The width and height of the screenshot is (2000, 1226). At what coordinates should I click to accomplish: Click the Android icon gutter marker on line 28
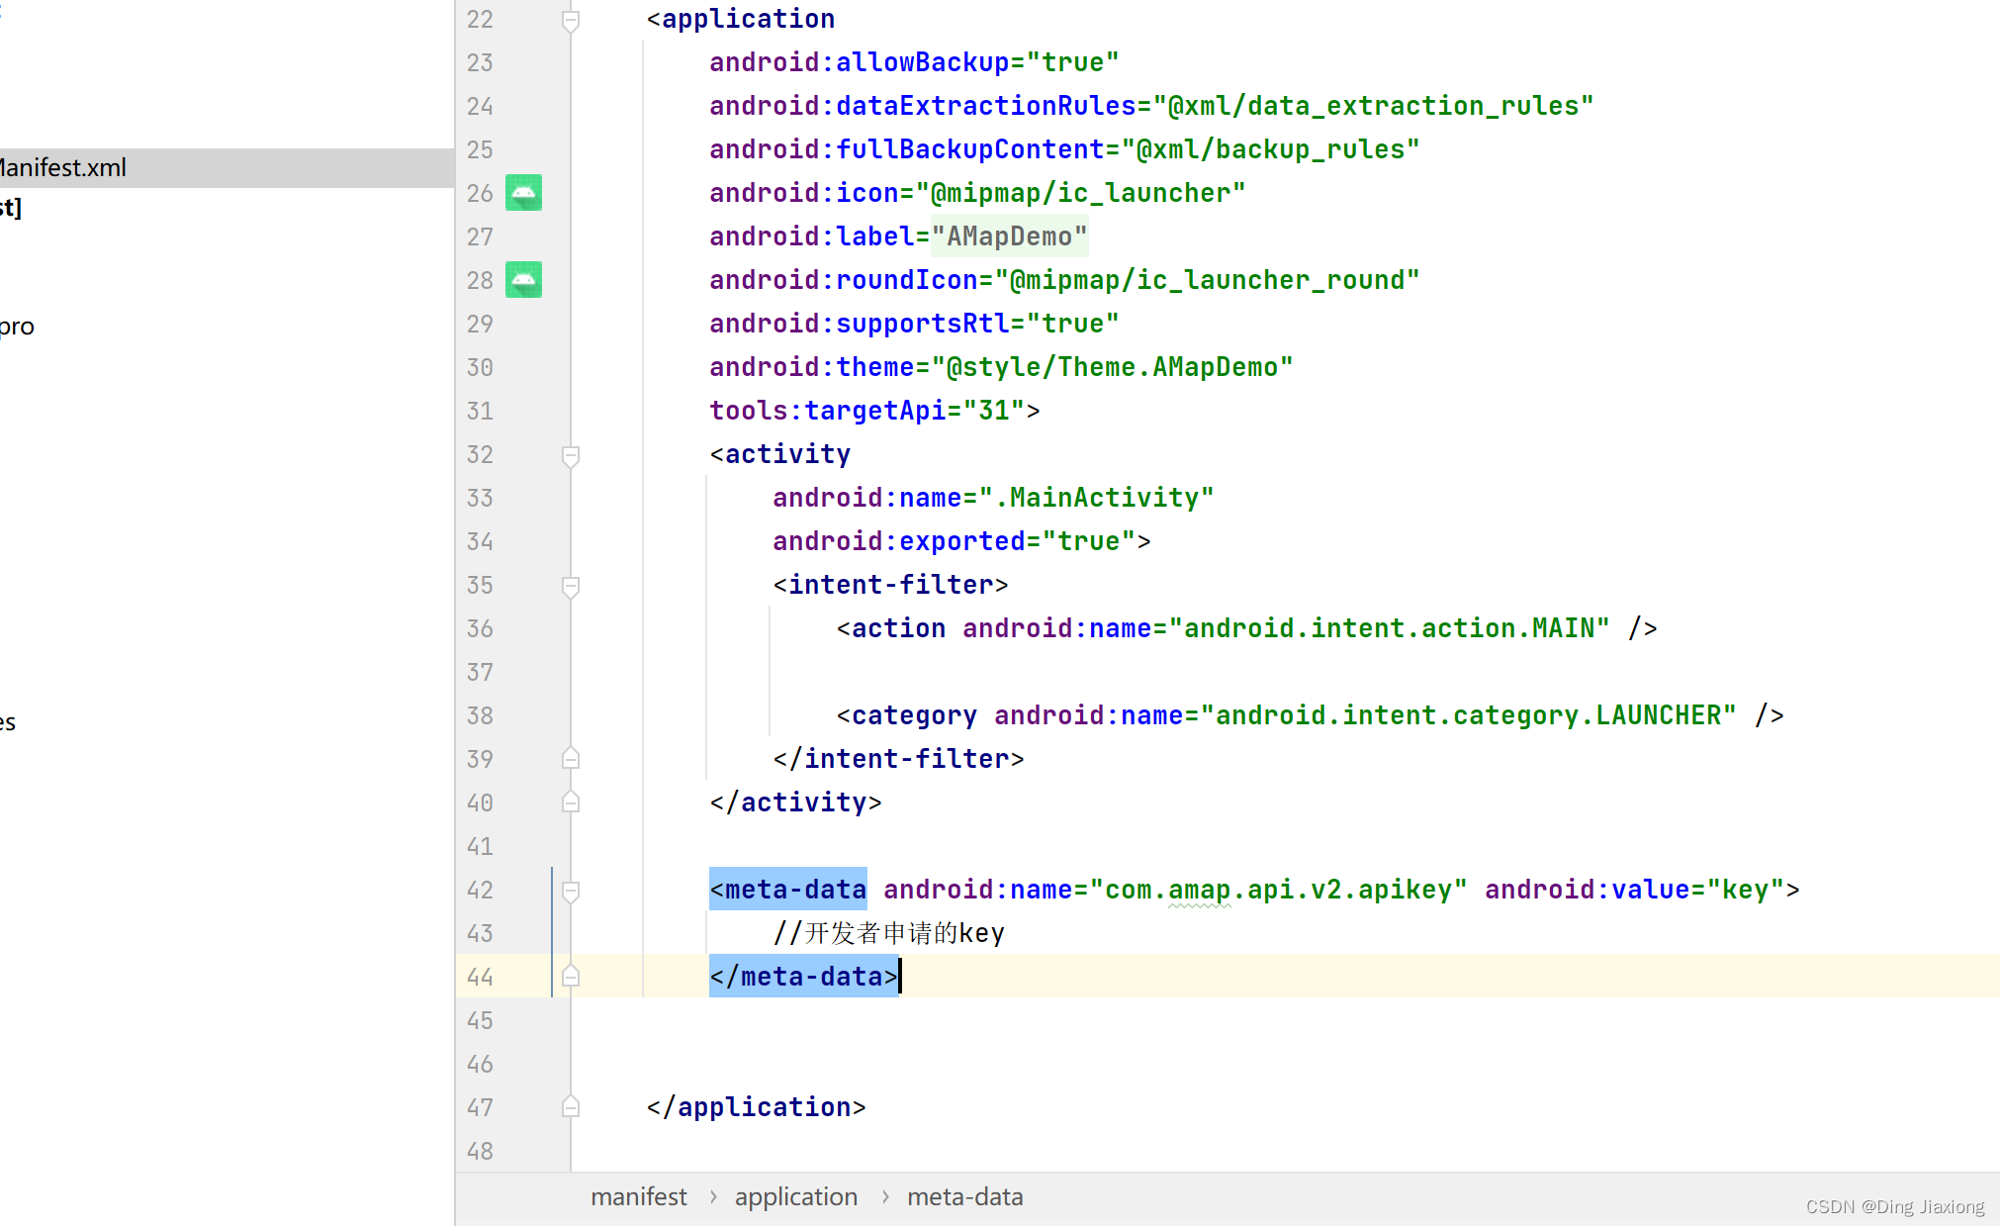523,280
